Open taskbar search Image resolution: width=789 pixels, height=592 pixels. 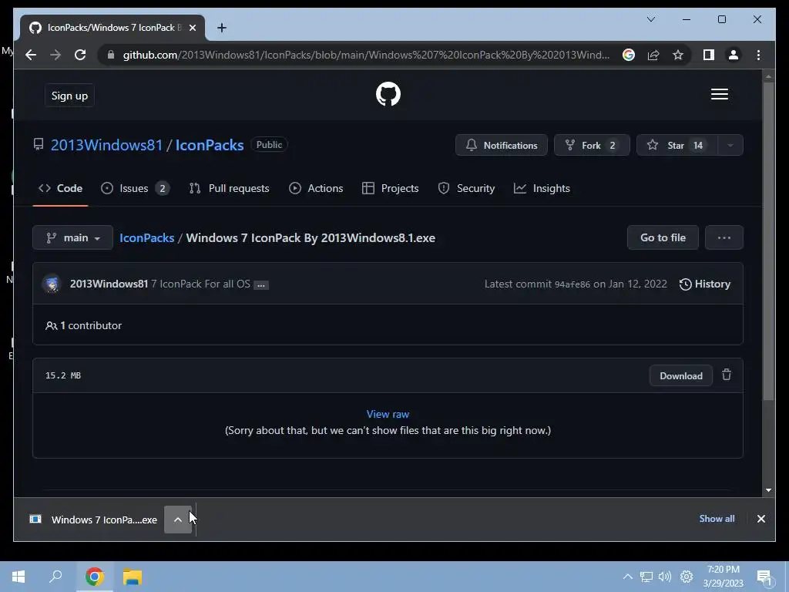55,577
